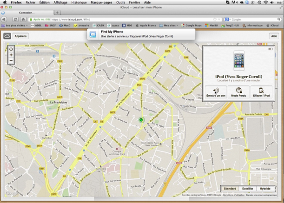Open the search engine selector dropdown
The image size is (284, 203).
coord(228,20)
